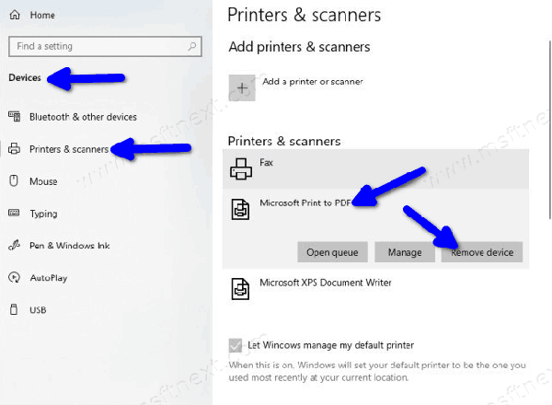552x405 pixels.
Task: Click the Home house icon
Action: 15,15
